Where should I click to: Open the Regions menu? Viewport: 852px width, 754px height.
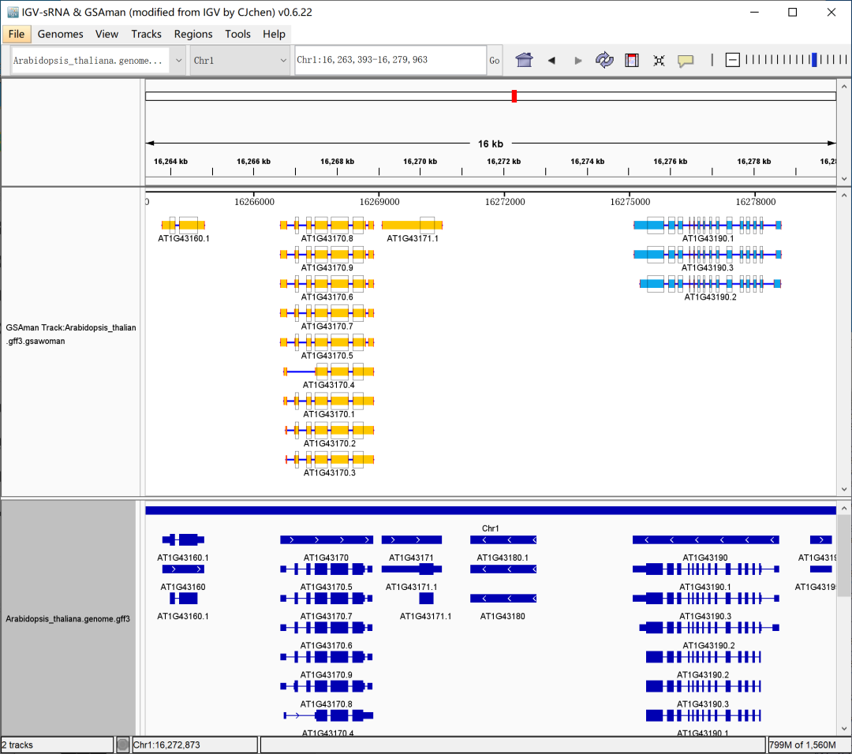coord(193,34)
